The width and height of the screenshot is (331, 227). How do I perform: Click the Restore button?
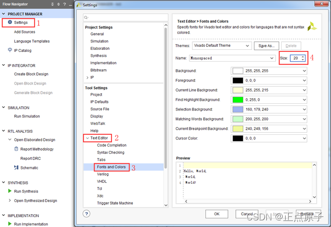tap(309, 214)
